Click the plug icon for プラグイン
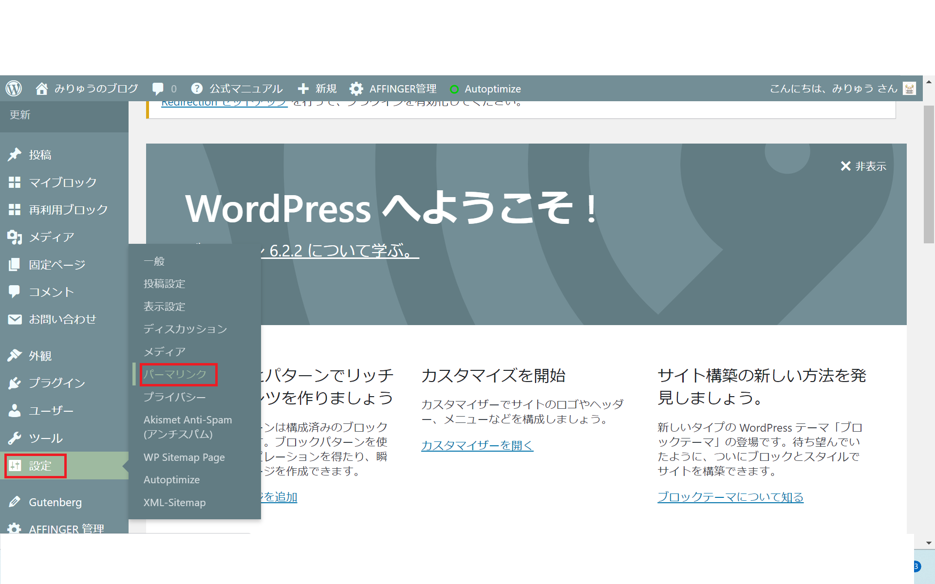This screenshot has width=935, height=584. [x=15, y=383]
